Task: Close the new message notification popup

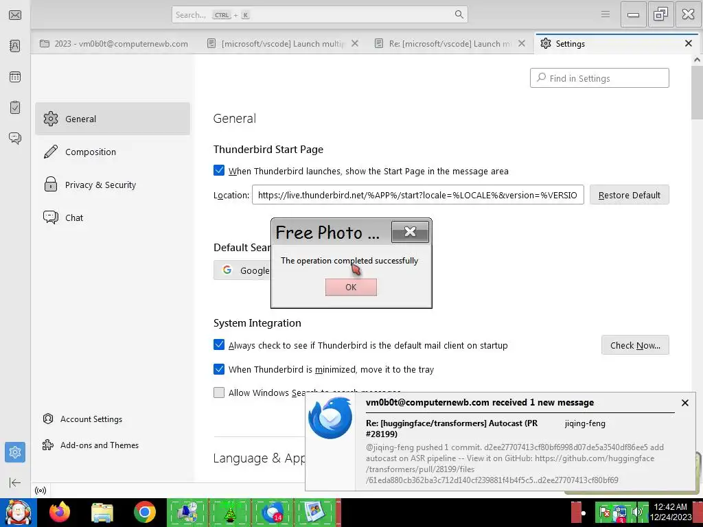Action: click(684, 403)
